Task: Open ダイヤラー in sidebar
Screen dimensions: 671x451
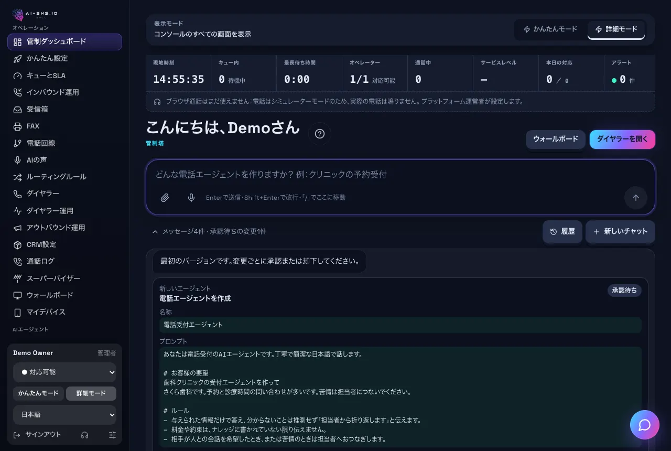Action: [64, 194]
